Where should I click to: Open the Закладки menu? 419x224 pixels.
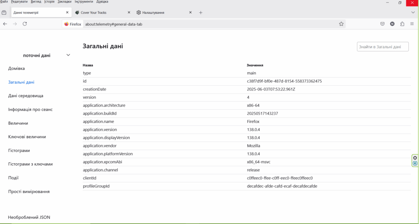[64, 2]
